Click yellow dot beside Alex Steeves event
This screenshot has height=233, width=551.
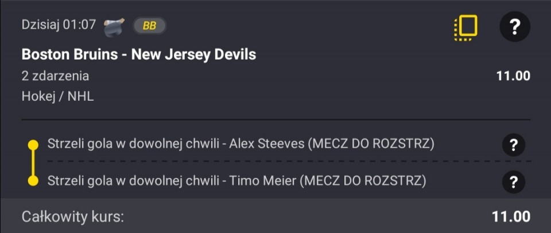[33, 144]
